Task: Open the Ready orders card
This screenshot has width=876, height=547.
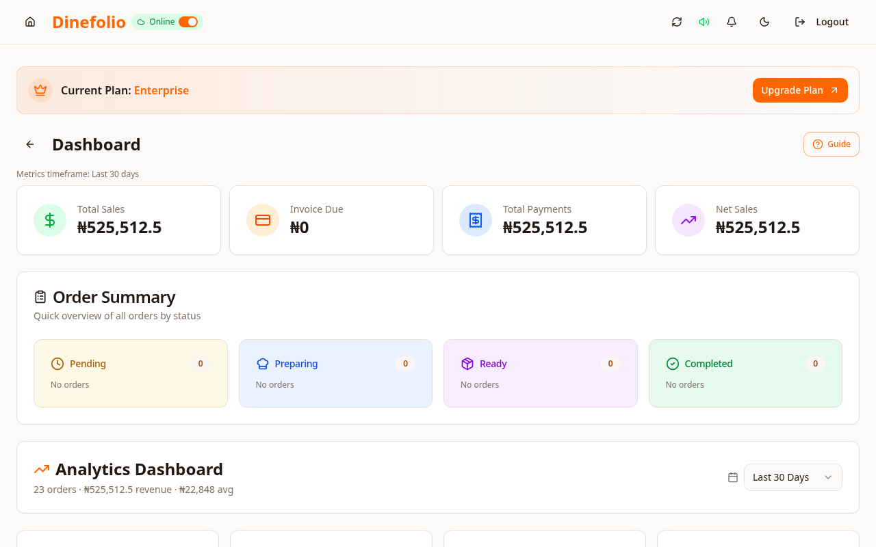Action: [541, 373]
